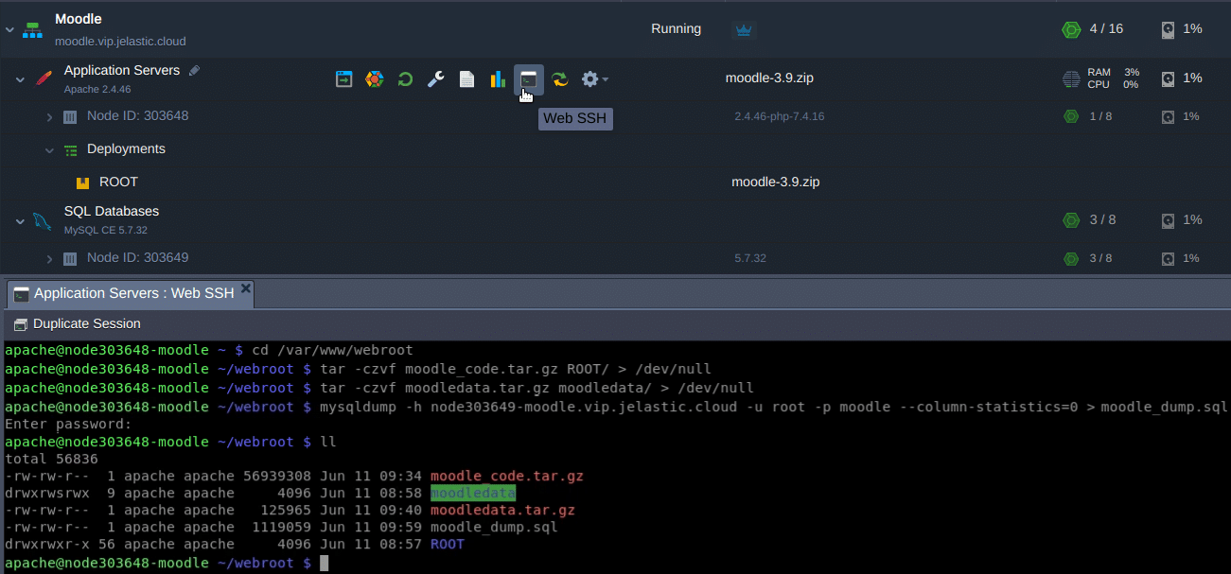Launch the Web SSH terminal icon
The height and width of the screenshot is (574, 1231).
[x=529, y=79]
